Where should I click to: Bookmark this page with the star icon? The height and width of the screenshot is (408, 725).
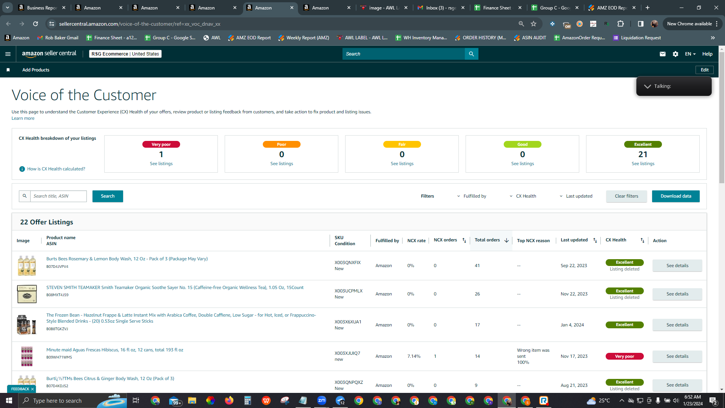[x=534, y=24]
